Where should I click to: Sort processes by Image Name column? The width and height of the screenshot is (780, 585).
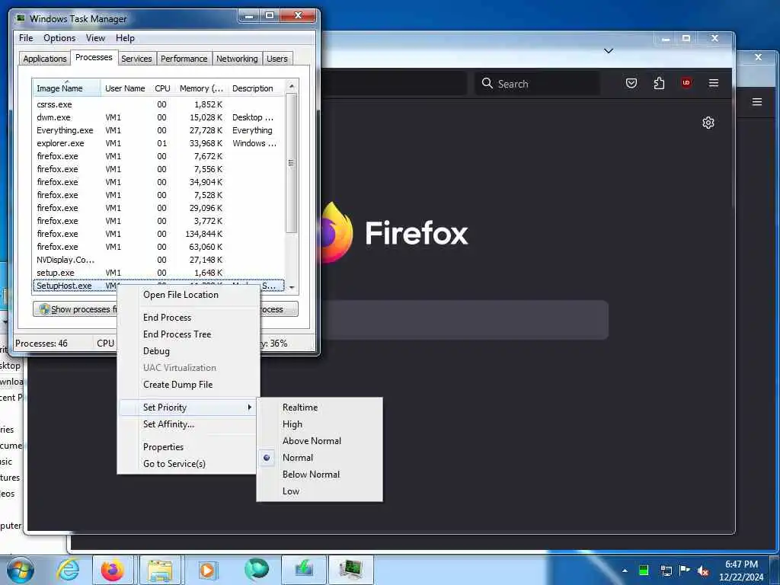pyautogui.click(x=67, y=88)
